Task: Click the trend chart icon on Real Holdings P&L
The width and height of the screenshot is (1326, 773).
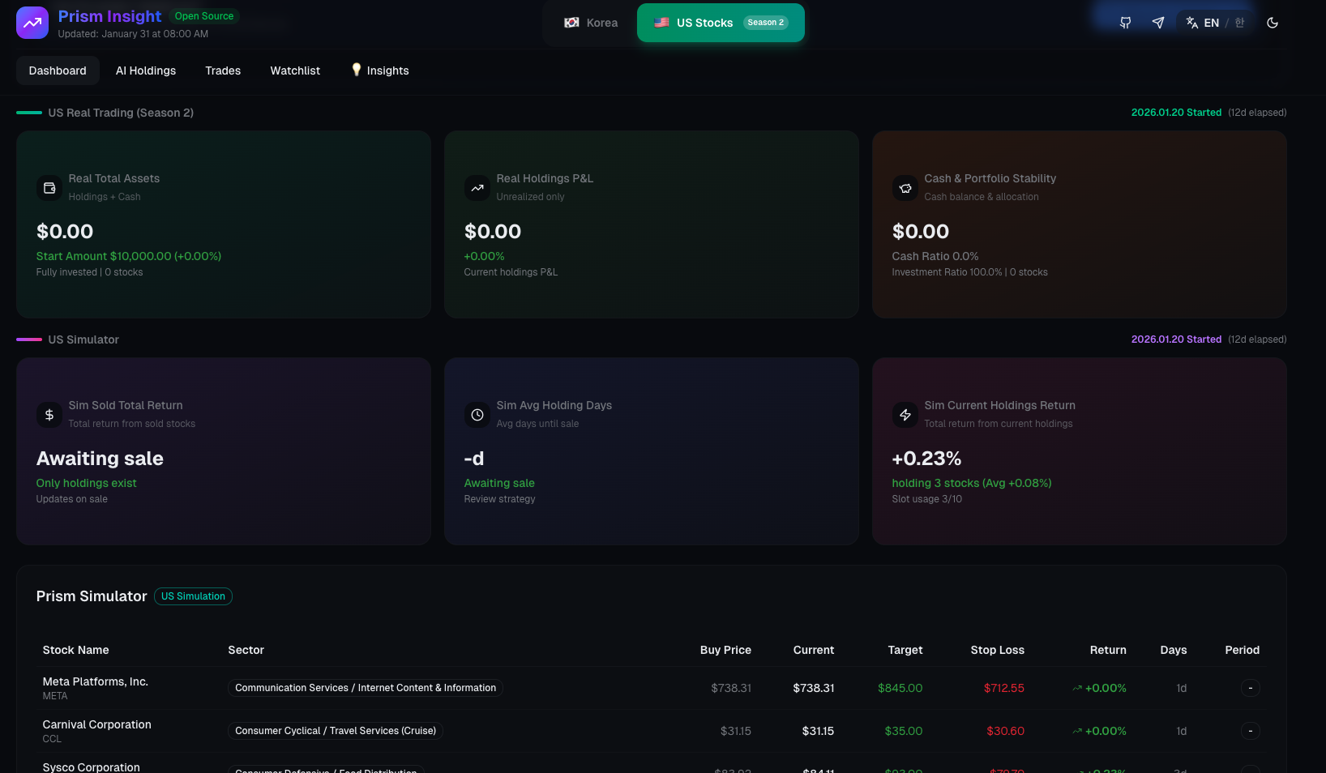Action: tap(477, 188)
